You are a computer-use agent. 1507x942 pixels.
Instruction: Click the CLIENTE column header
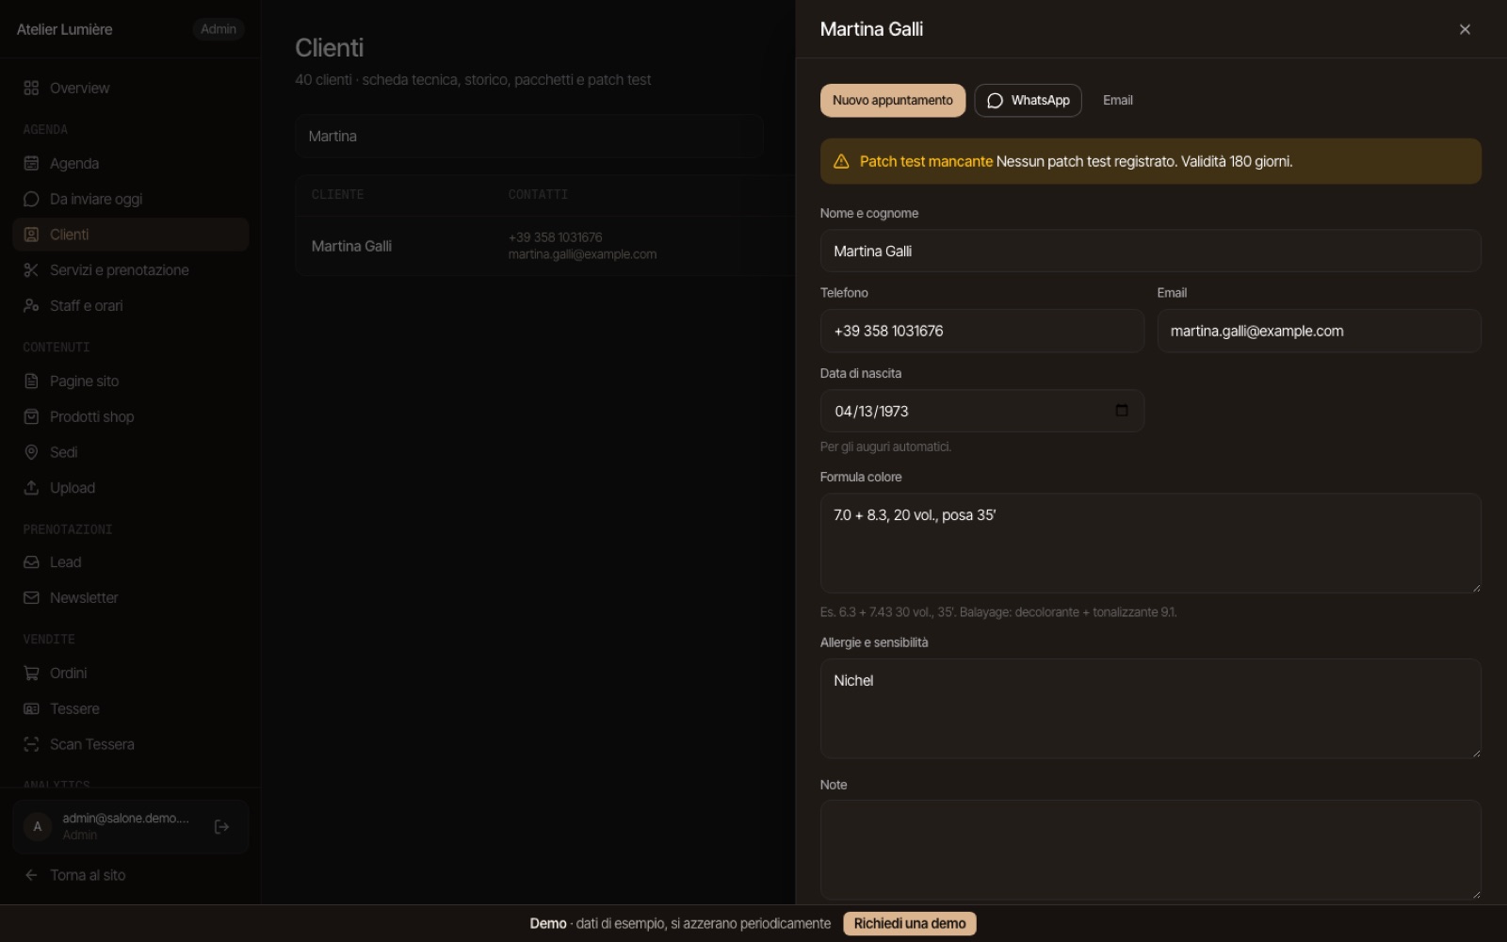coord(337,195)
